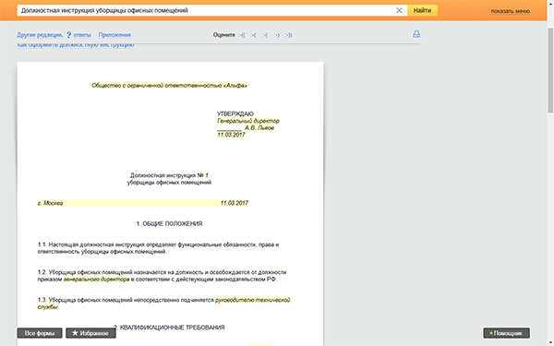Select the second rating smiley icon
Screen dimensions: 554x346
[x=254, y=35]
